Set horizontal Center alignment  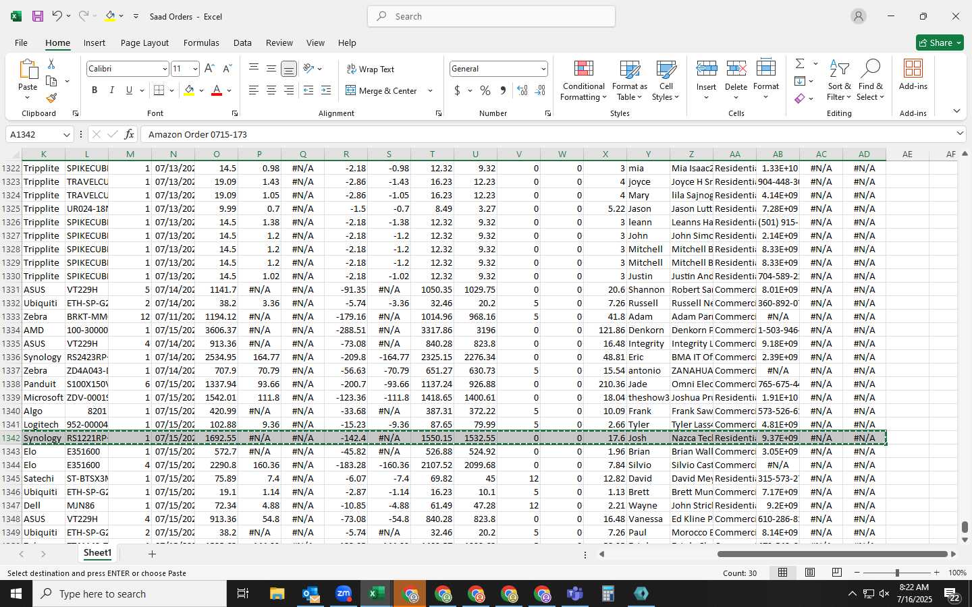(x=271, y=90)
